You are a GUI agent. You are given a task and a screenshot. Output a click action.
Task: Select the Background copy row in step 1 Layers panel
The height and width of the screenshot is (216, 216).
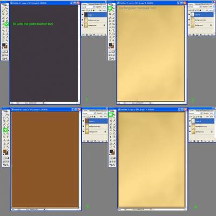94,20
